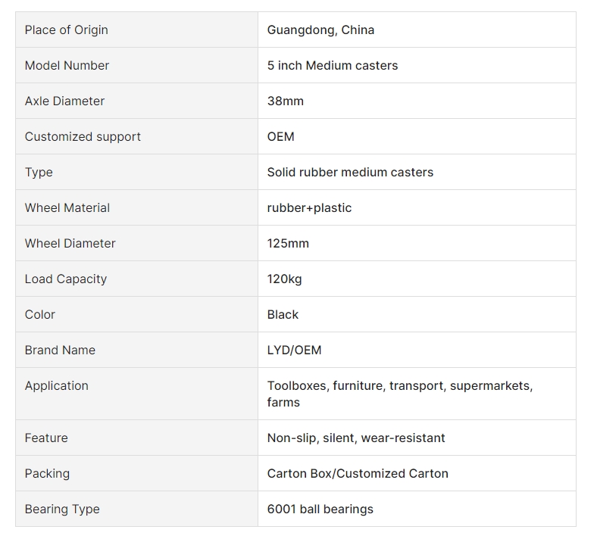Click '5 inch Medium casters' text

[x=333, y=65]
